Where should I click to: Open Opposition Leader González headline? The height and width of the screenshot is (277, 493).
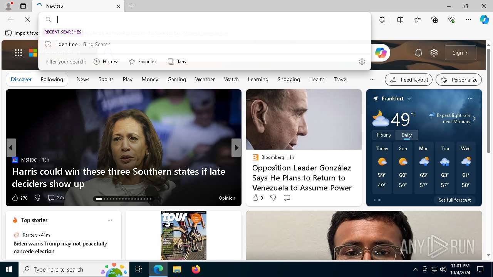[302, 178]
